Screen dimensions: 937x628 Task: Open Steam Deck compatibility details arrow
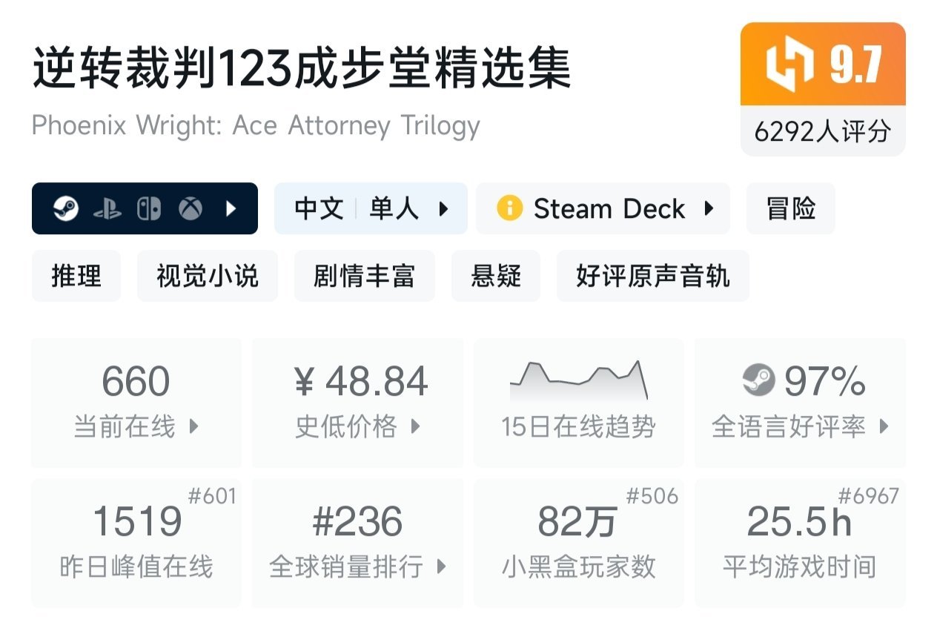click(x=709, y=208)
